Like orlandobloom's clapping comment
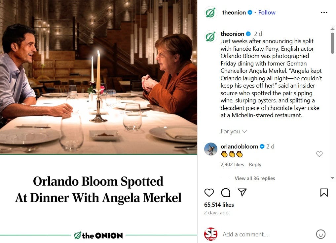The image size is (336, 243). pos(319,154)
